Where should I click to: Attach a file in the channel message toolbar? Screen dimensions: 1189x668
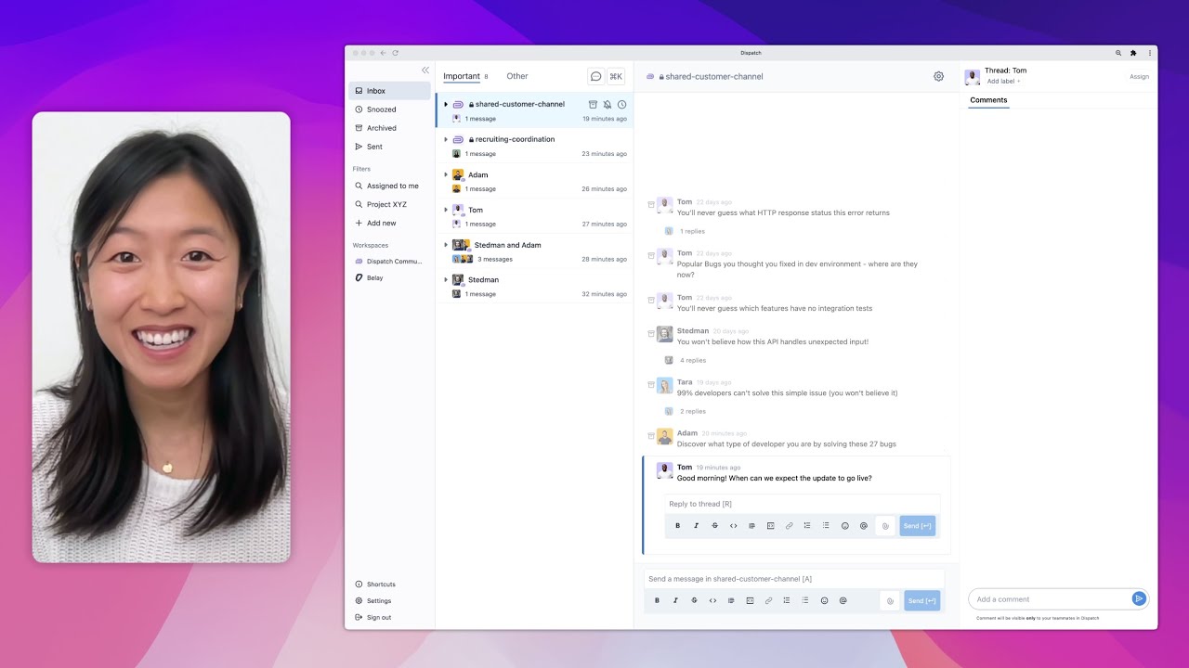click(889, 601)
